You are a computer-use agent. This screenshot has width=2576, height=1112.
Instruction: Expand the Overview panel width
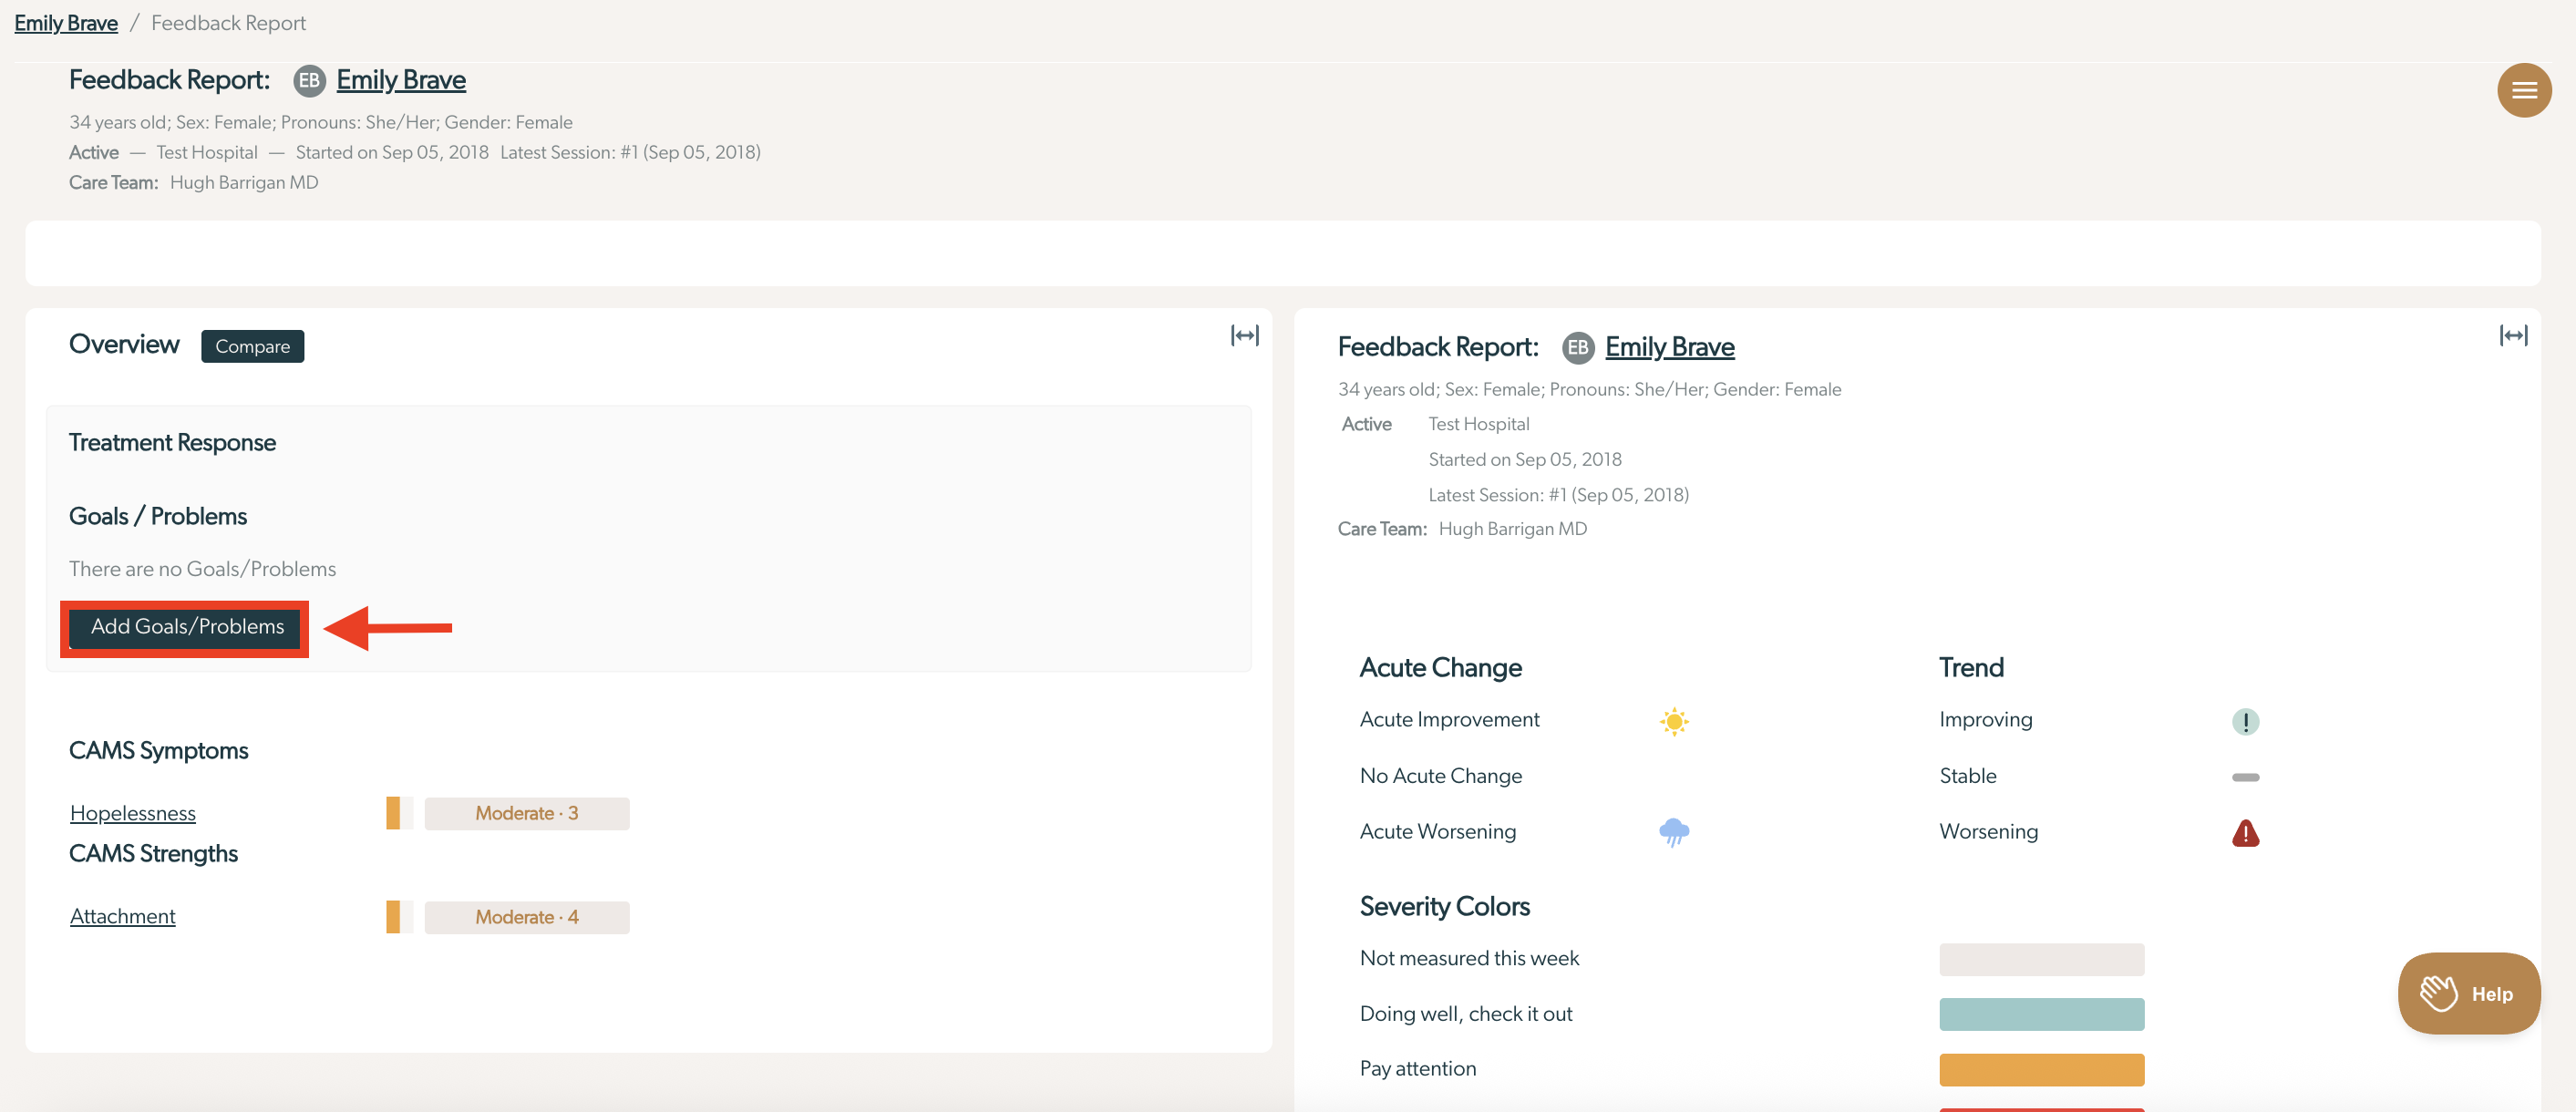1244,336
